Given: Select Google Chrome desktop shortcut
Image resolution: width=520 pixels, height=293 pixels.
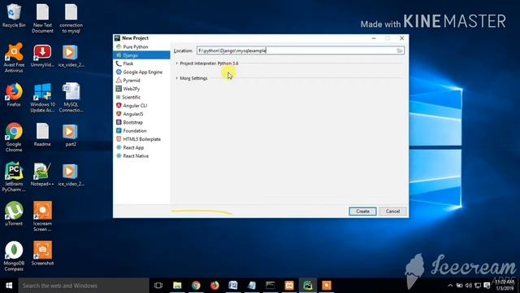Looking at the screenshot, I should point(14,138).
